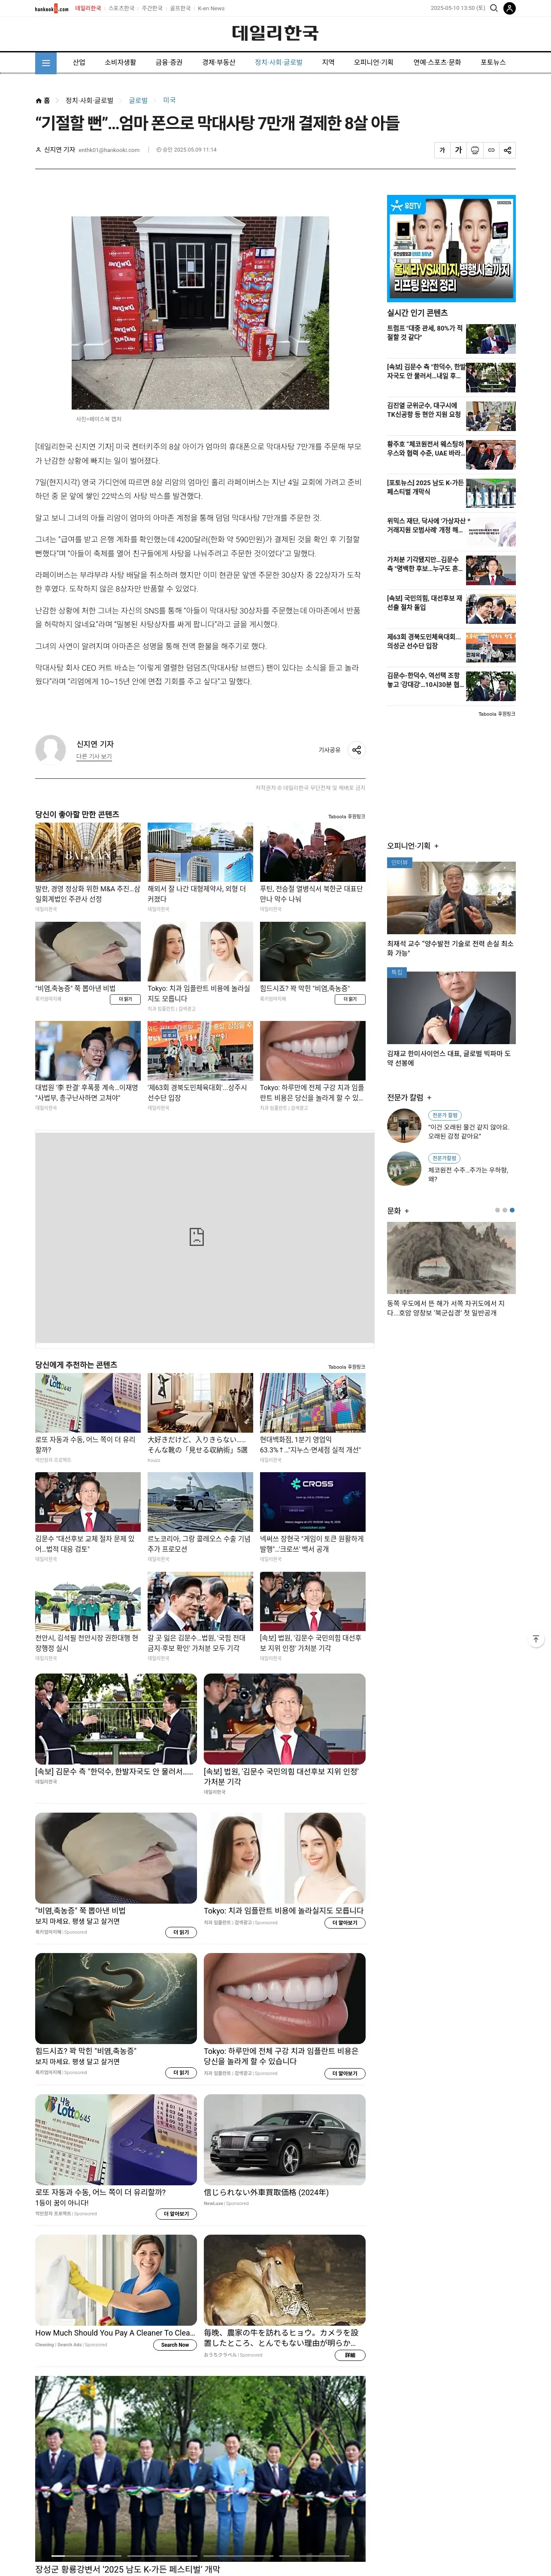Click the article's candy boxes photo
Viewport: 551px width, 2576px height.
(200, 313)
